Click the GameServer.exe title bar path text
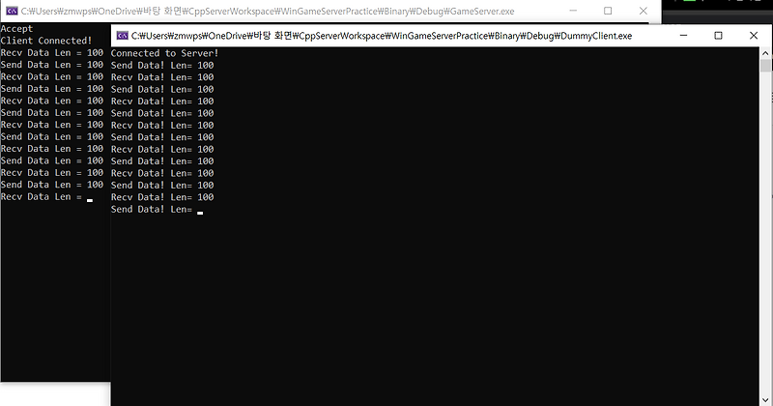This screenshot has width=773, height=406. pyautogui.click(x=268, y=11)
